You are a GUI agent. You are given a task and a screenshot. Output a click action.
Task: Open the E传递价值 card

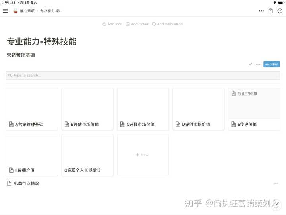coord(254,109)
